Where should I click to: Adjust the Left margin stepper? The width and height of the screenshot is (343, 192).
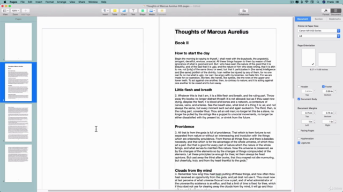pyautogui.click(x=315, y=122)
